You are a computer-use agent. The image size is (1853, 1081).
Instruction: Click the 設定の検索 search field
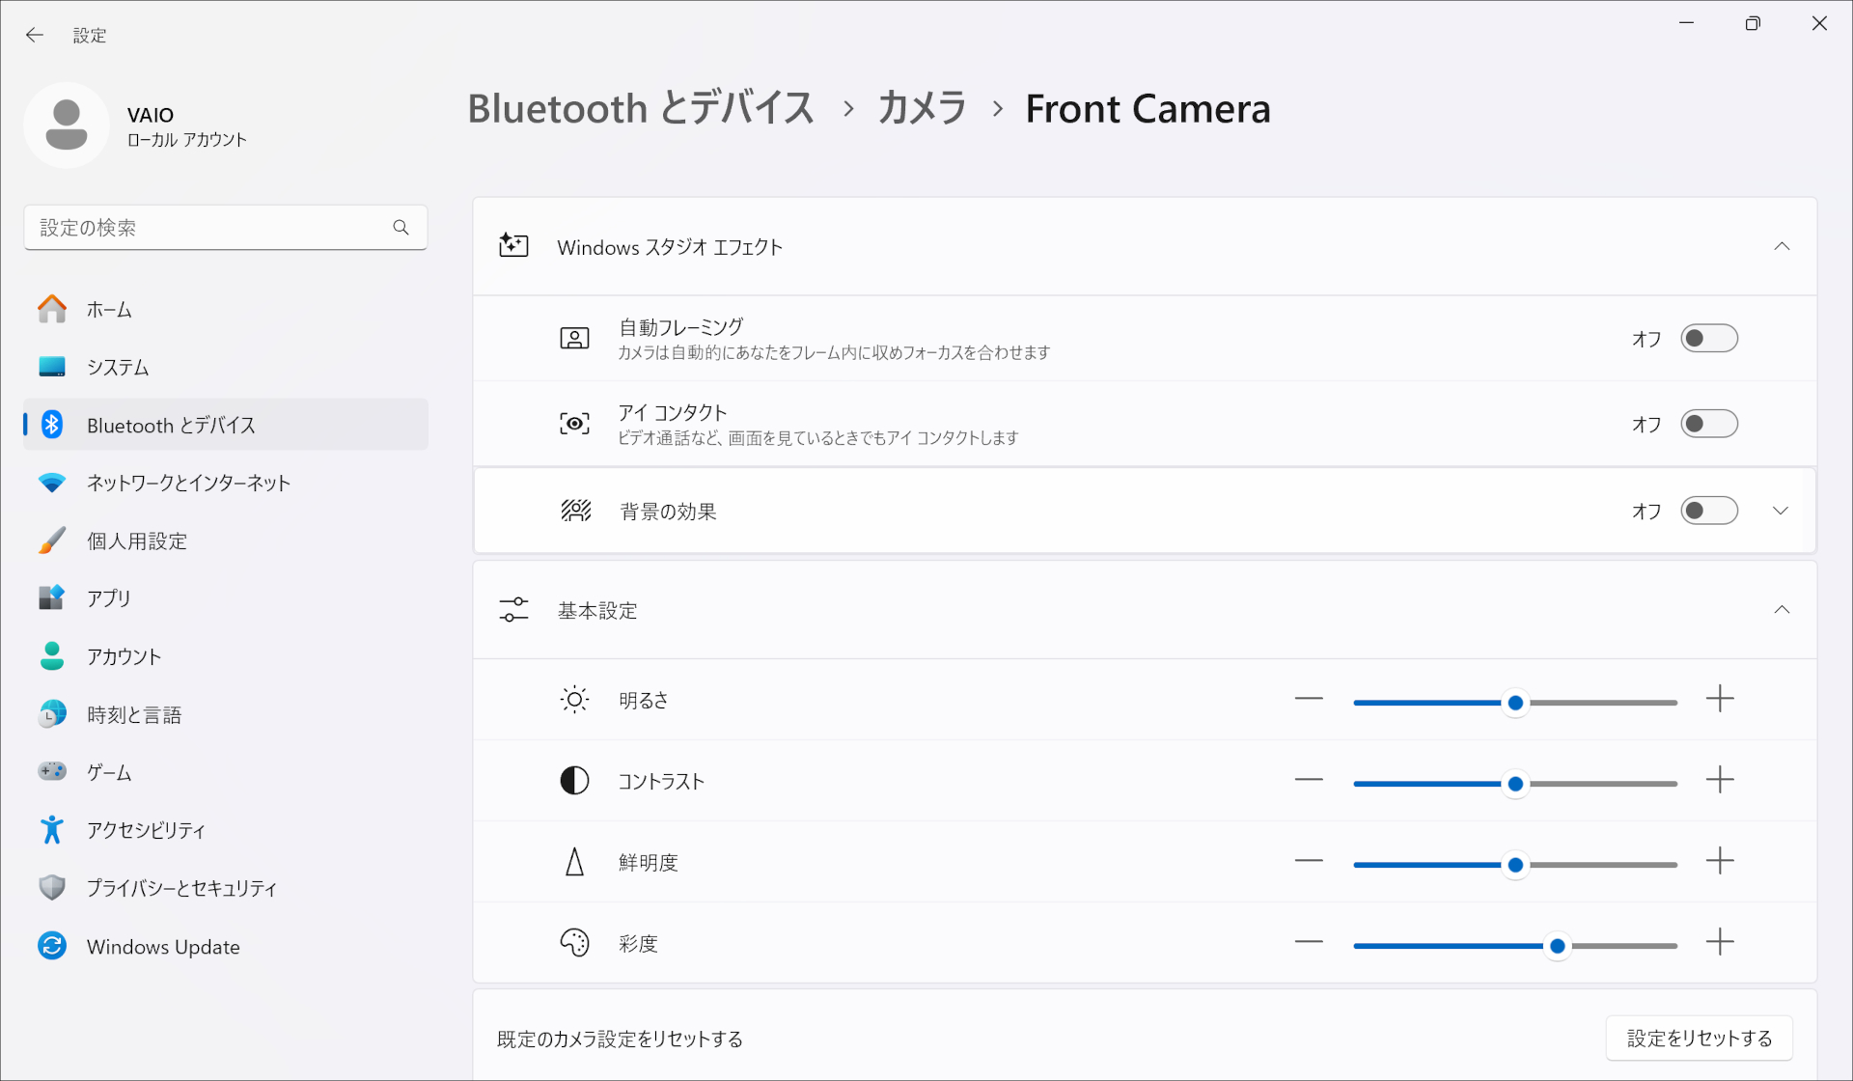coord(207,228)
